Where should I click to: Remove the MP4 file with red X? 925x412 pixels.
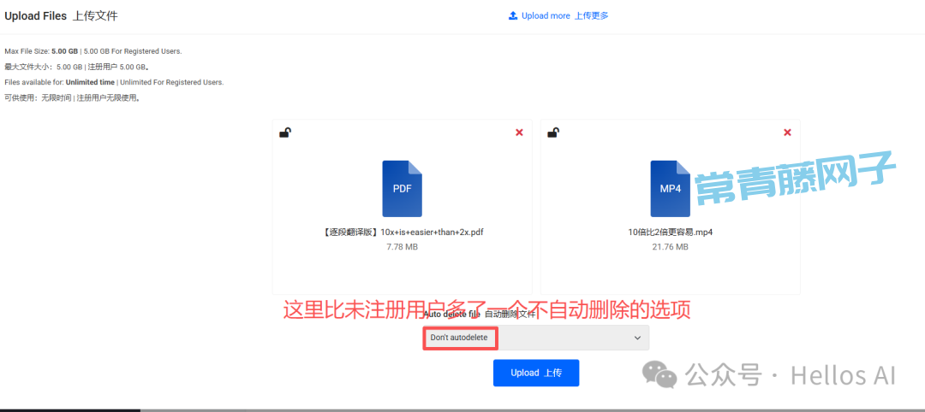[x=787, y=132]
